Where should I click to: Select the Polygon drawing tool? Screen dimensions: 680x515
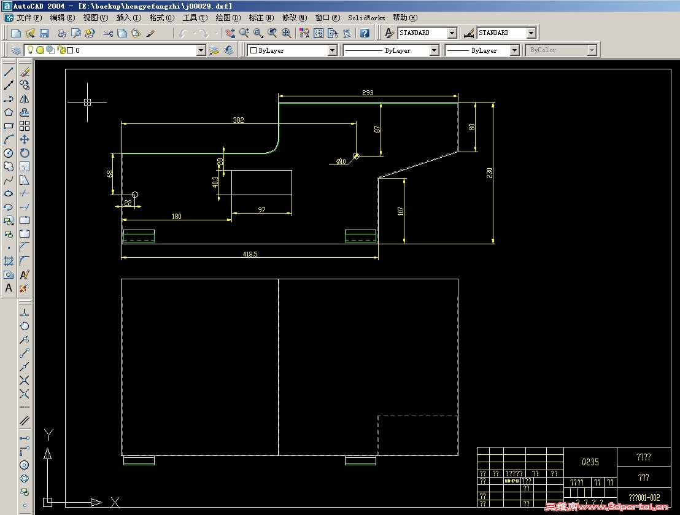[x=8, y=112]
